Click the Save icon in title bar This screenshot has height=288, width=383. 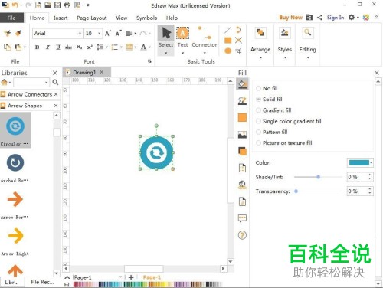57,5
